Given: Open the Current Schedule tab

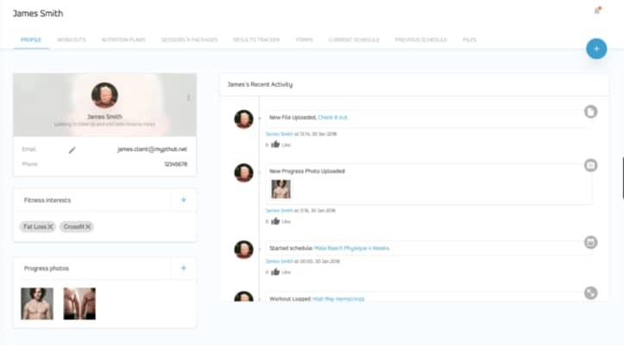Looking at the screenshot, I should (354, 40).
